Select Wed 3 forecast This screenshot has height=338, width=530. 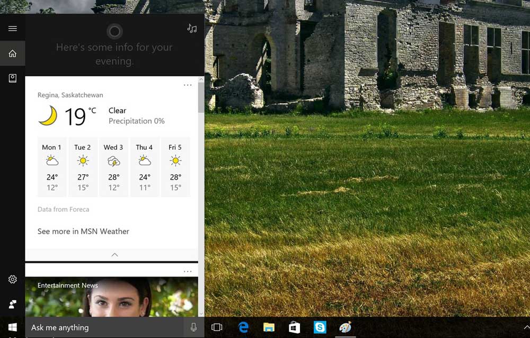click(113, 167)
